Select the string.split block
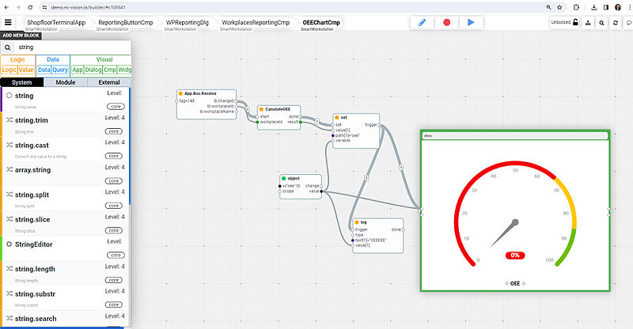This screenshot has height=329, width=633. (x=66, y=199)
